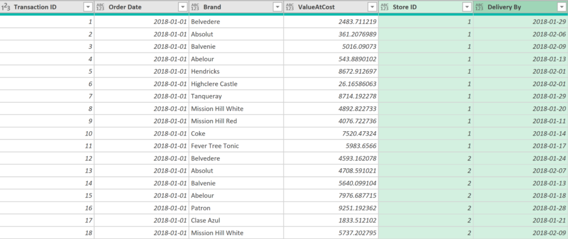Select the Delivery By column header

tap(520, 7)
